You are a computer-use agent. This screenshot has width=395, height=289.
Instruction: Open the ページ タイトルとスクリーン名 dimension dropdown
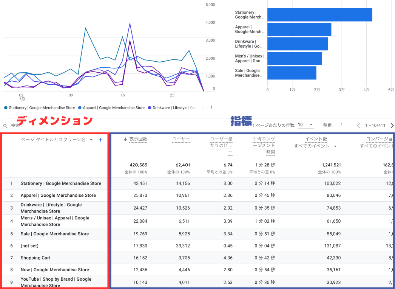click(x=91, y=140)
